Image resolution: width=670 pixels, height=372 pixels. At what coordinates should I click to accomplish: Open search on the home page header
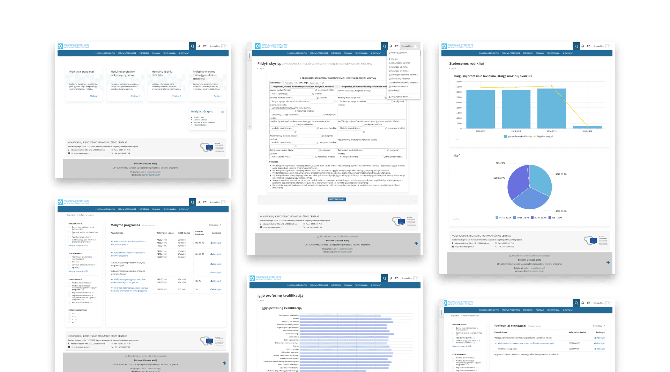click(x=192, y=46)
